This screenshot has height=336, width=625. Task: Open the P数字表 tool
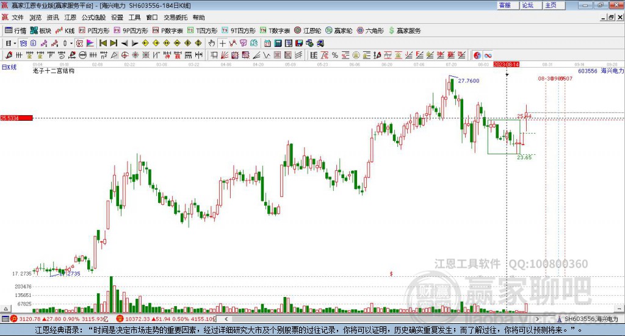click(x=168, y=30)
